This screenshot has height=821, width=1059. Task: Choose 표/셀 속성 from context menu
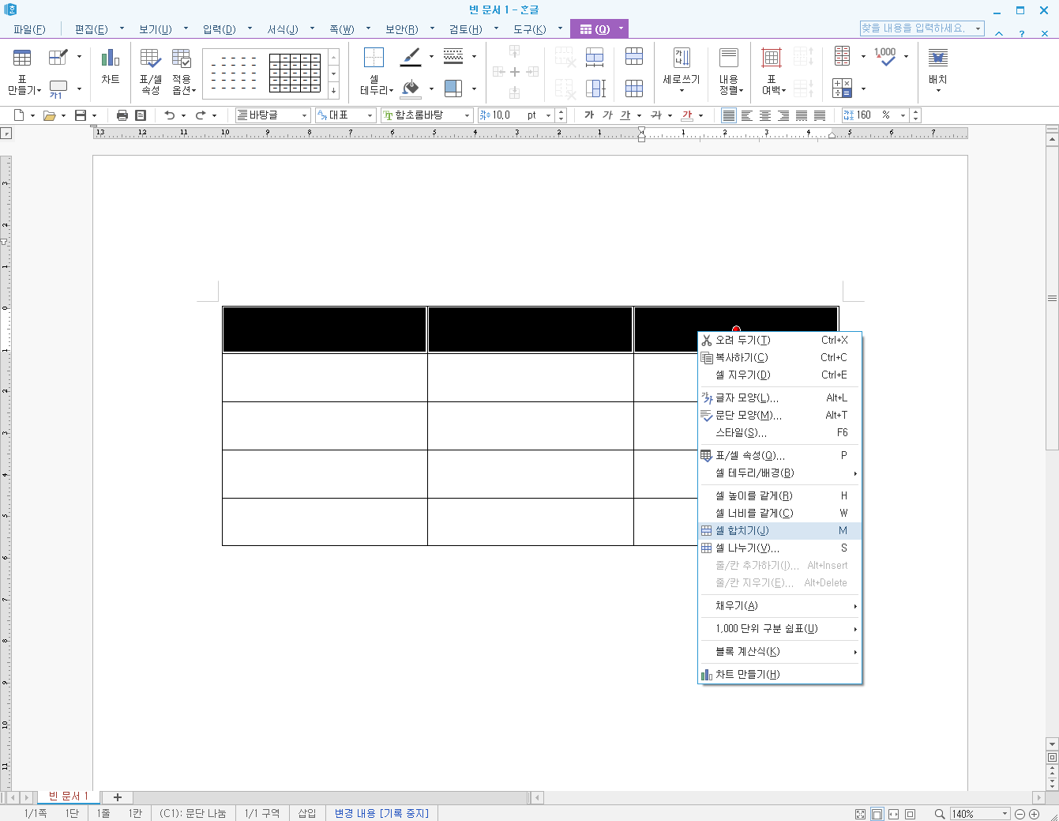(x=779, y=456)
